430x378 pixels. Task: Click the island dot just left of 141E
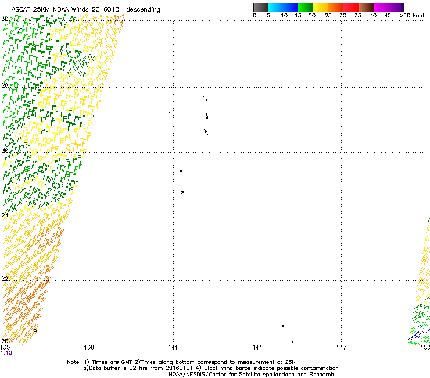[170, 113]
